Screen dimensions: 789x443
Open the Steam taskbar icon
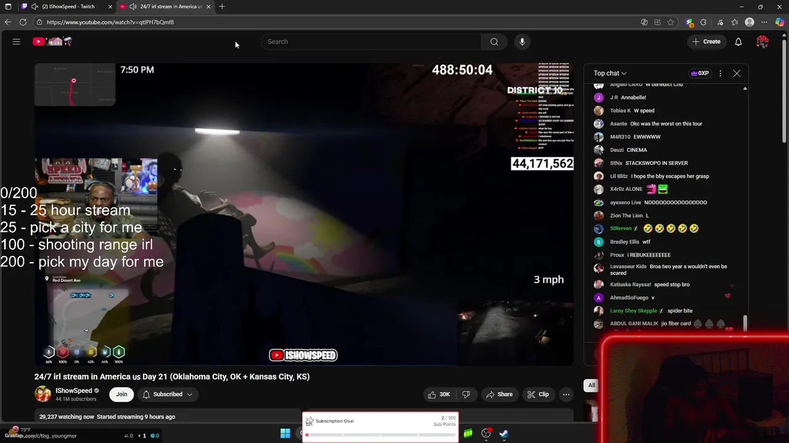[504, 434]
